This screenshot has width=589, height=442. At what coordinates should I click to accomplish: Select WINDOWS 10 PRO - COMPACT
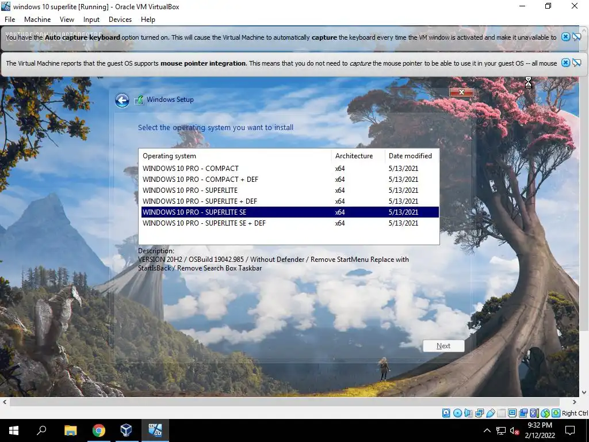(290, 169)
